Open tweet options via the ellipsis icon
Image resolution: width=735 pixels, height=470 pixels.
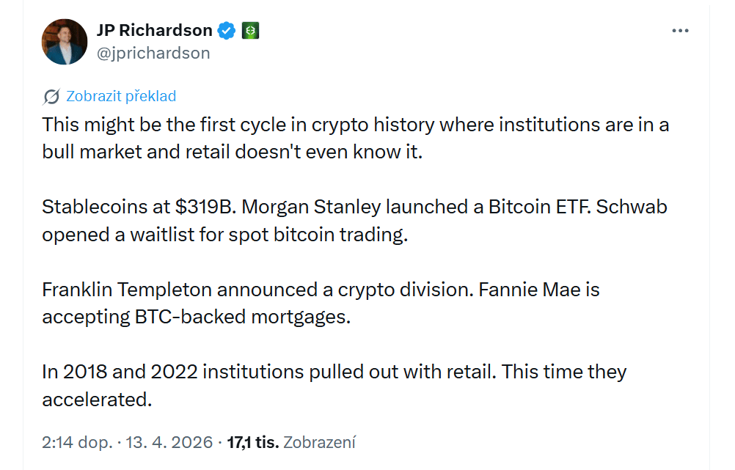pyautogui.click(x=681, y=30)
